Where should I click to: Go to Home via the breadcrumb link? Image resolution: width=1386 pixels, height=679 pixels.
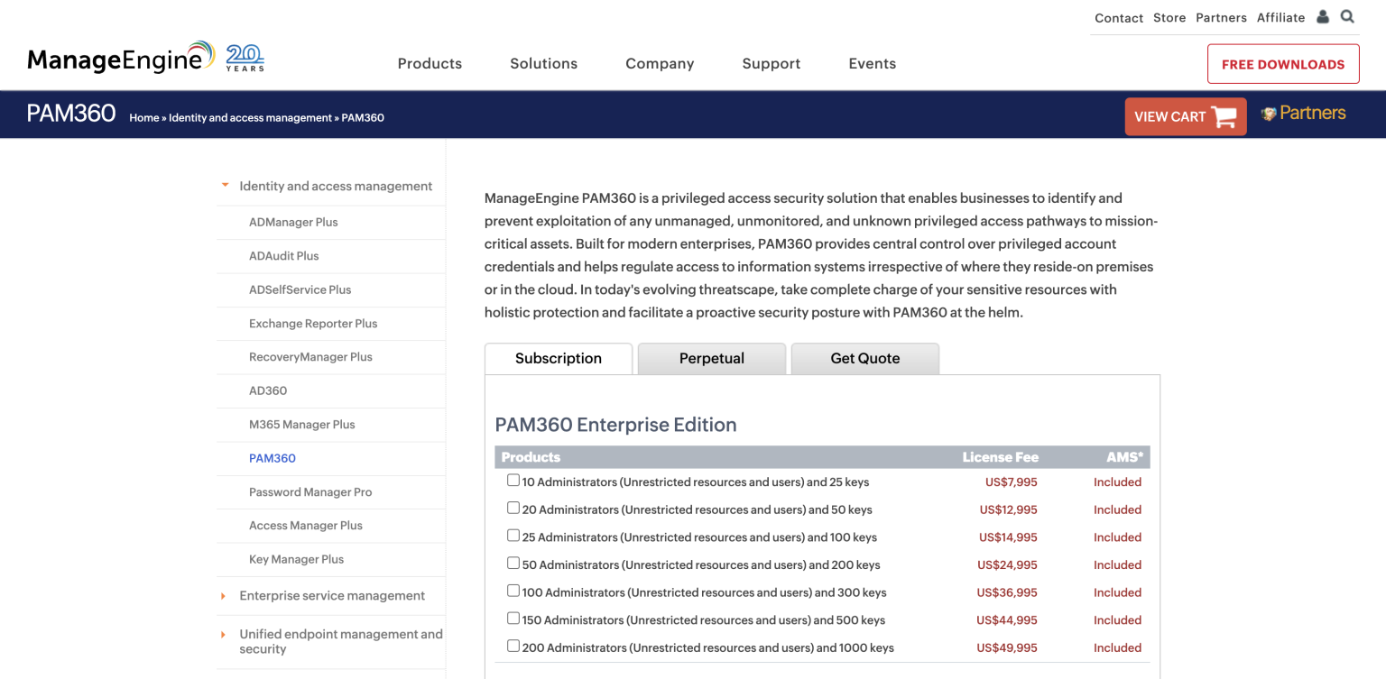point(143,117)
